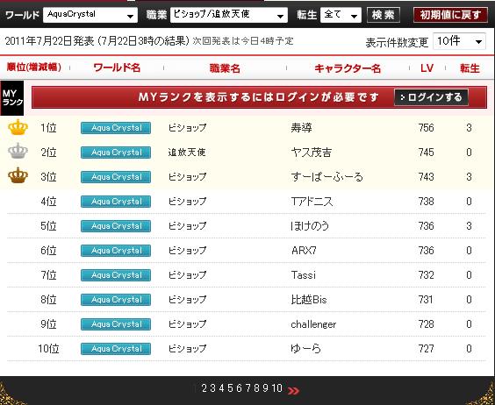Click Aqua Crystal badge in 6位 row

[x=116, y=251]
